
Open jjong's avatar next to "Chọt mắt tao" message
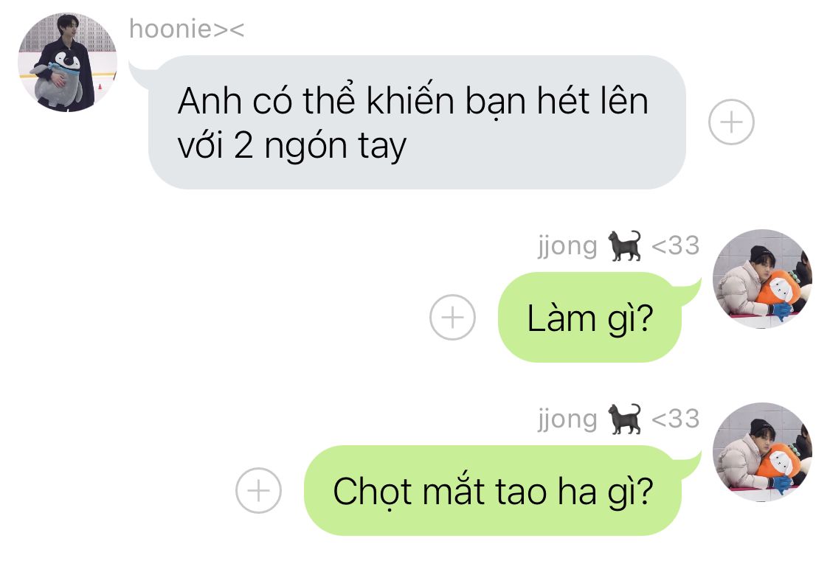coord(762,452)
